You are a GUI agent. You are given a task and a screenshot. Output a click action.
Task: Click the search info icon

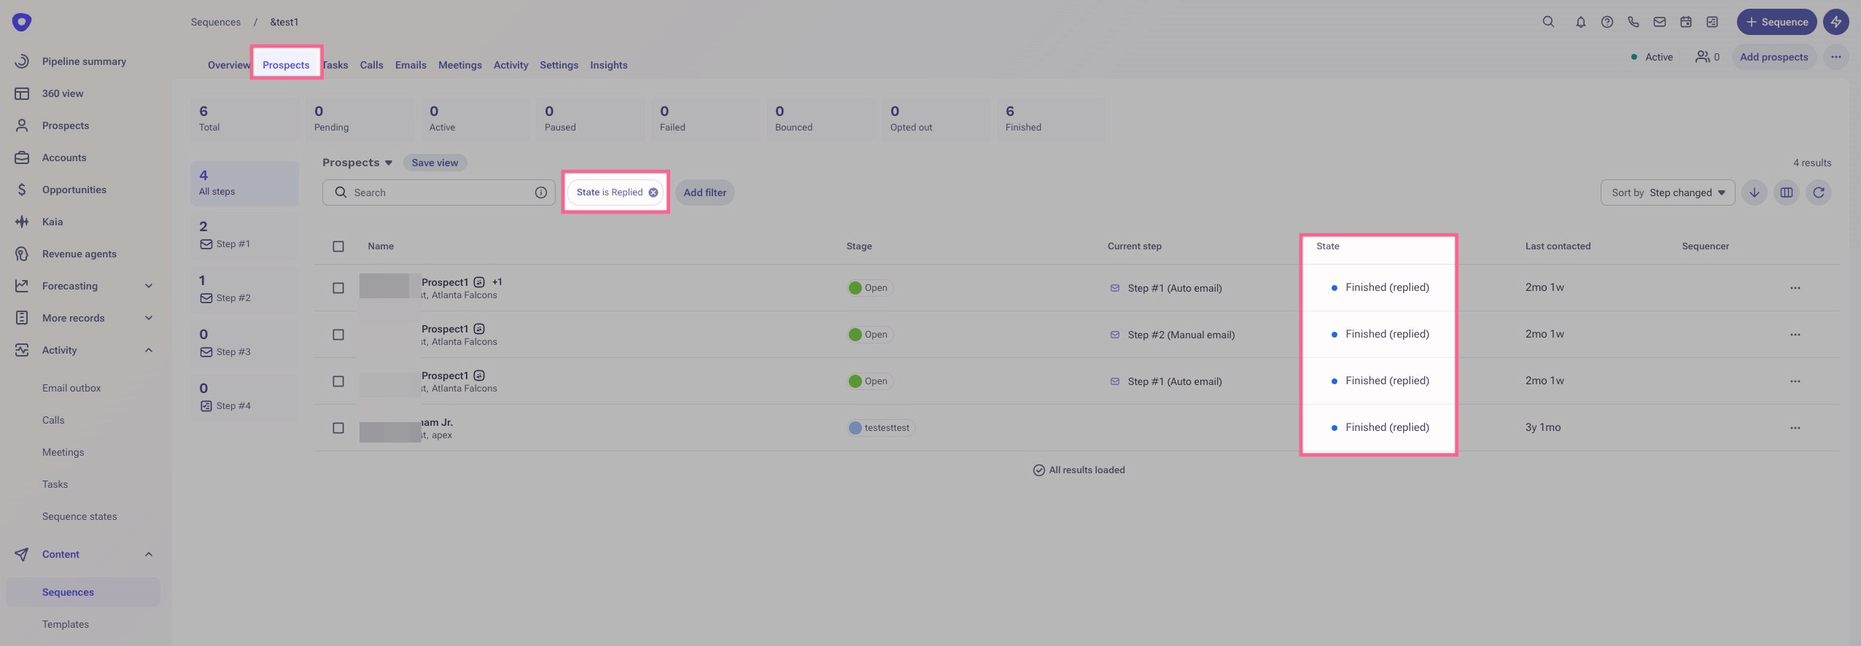coord(540,192)
